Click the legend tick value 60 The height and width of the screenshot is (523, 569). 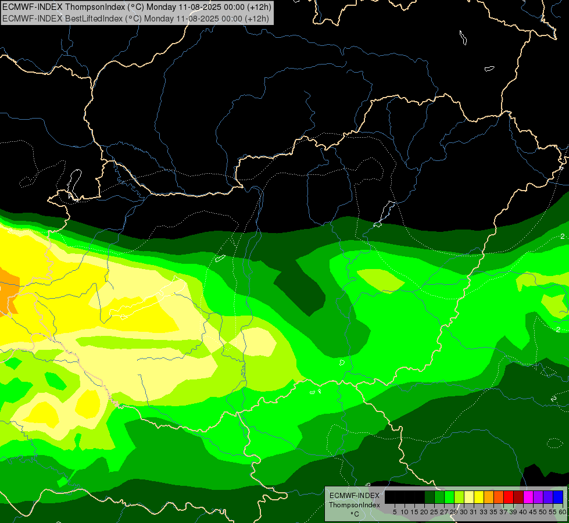click(x=563, y=512)
